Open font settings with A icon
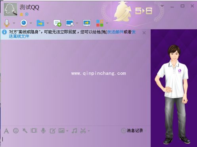Screen dimensions: 197x147 coord(6,131)
